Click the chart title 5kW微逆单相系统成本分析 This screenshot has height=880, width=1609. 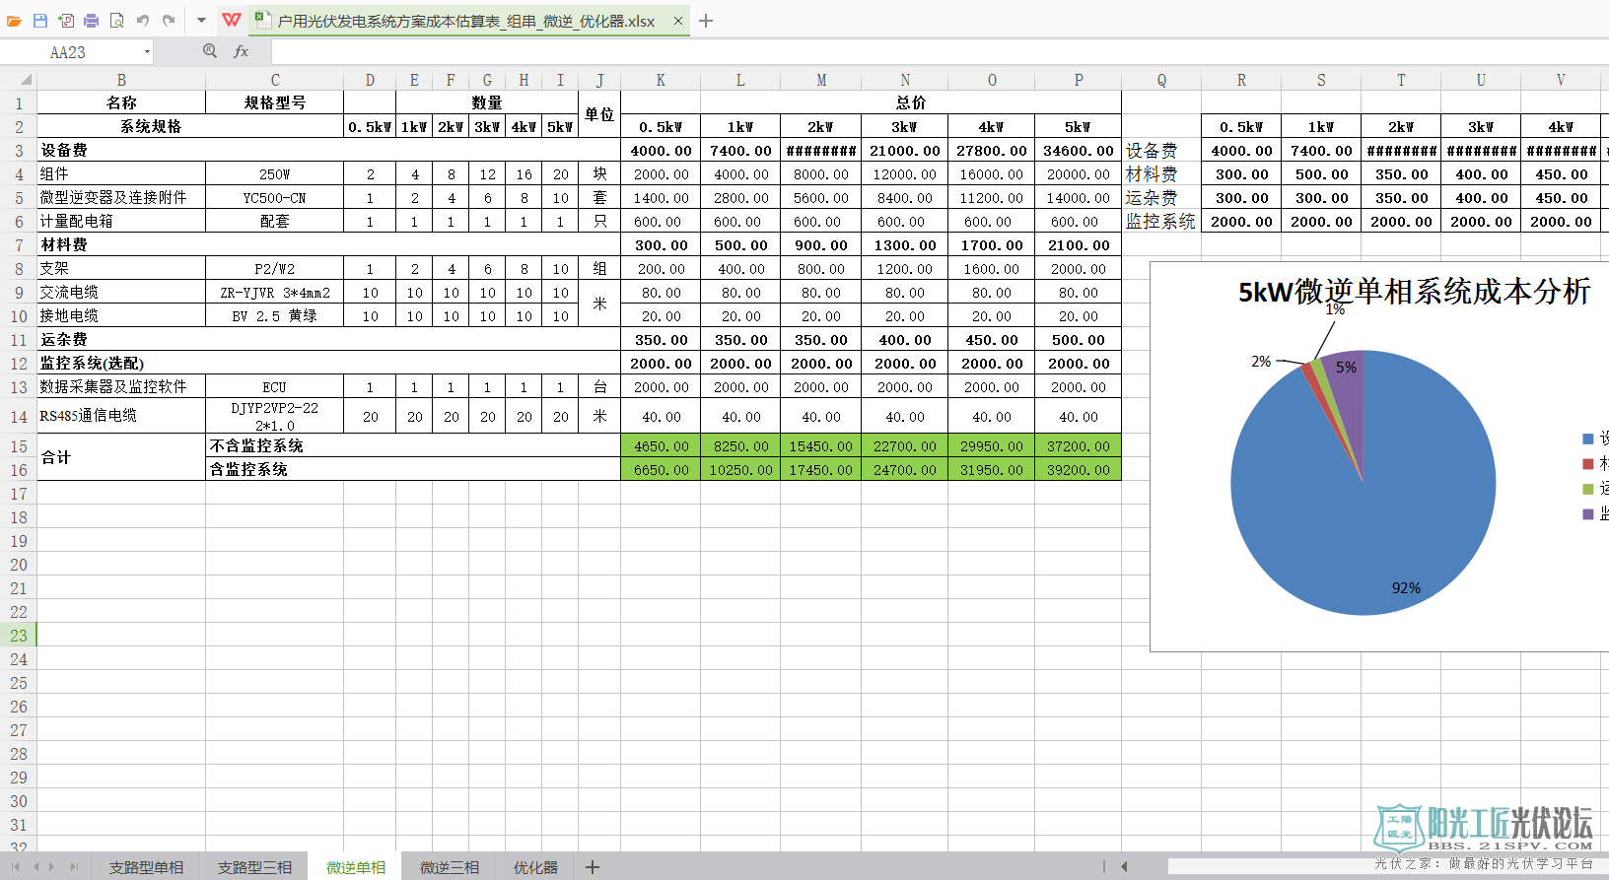[1414, 292]
